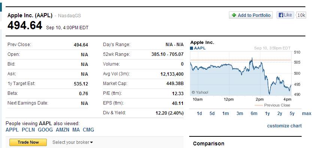The image size is (317, 148).
Task: Open the PCLN ticker link
Action: (x=28, y=130)
